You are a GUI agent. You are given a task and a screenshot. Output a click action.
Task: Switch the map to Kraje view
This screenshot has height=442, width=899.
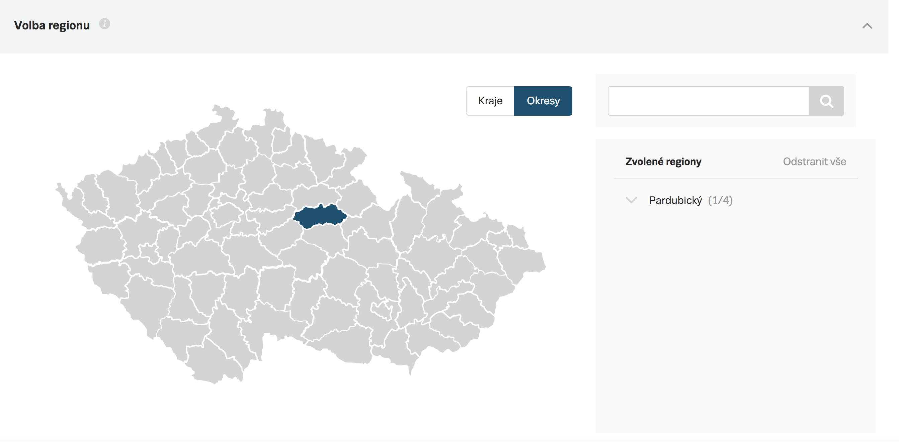490,101
